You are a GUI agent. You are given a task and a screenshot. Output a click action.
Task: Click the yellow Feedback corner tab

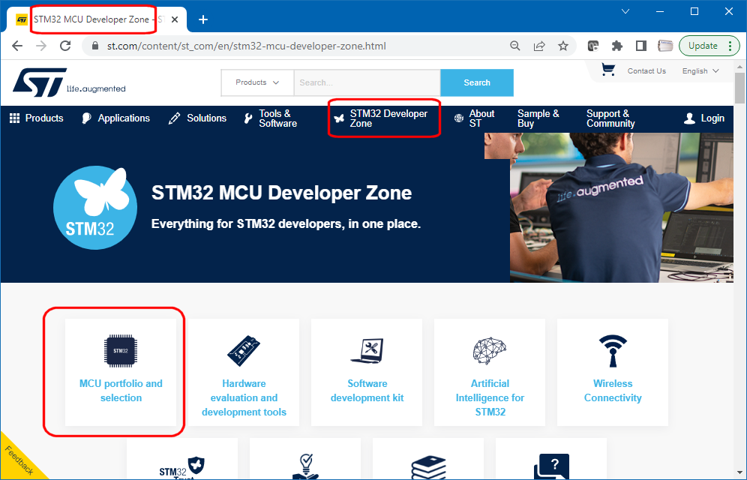(19, 460)
